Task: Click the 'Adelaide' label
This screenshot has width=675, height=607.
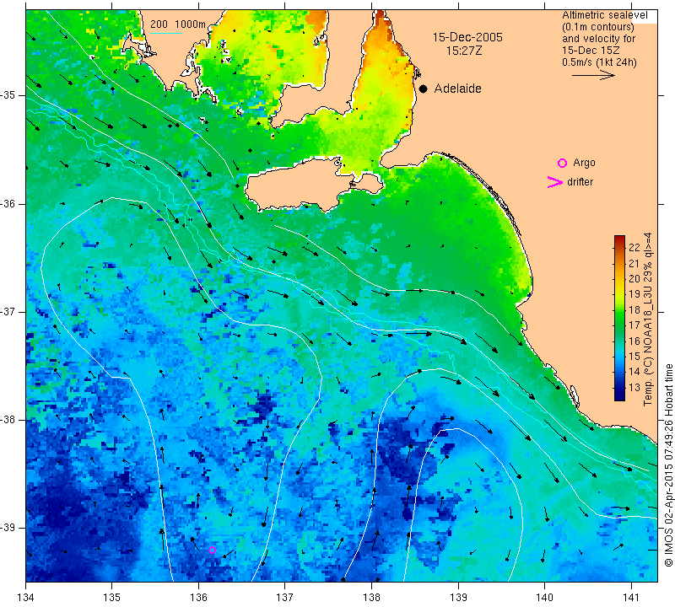Action: point(457,89)
